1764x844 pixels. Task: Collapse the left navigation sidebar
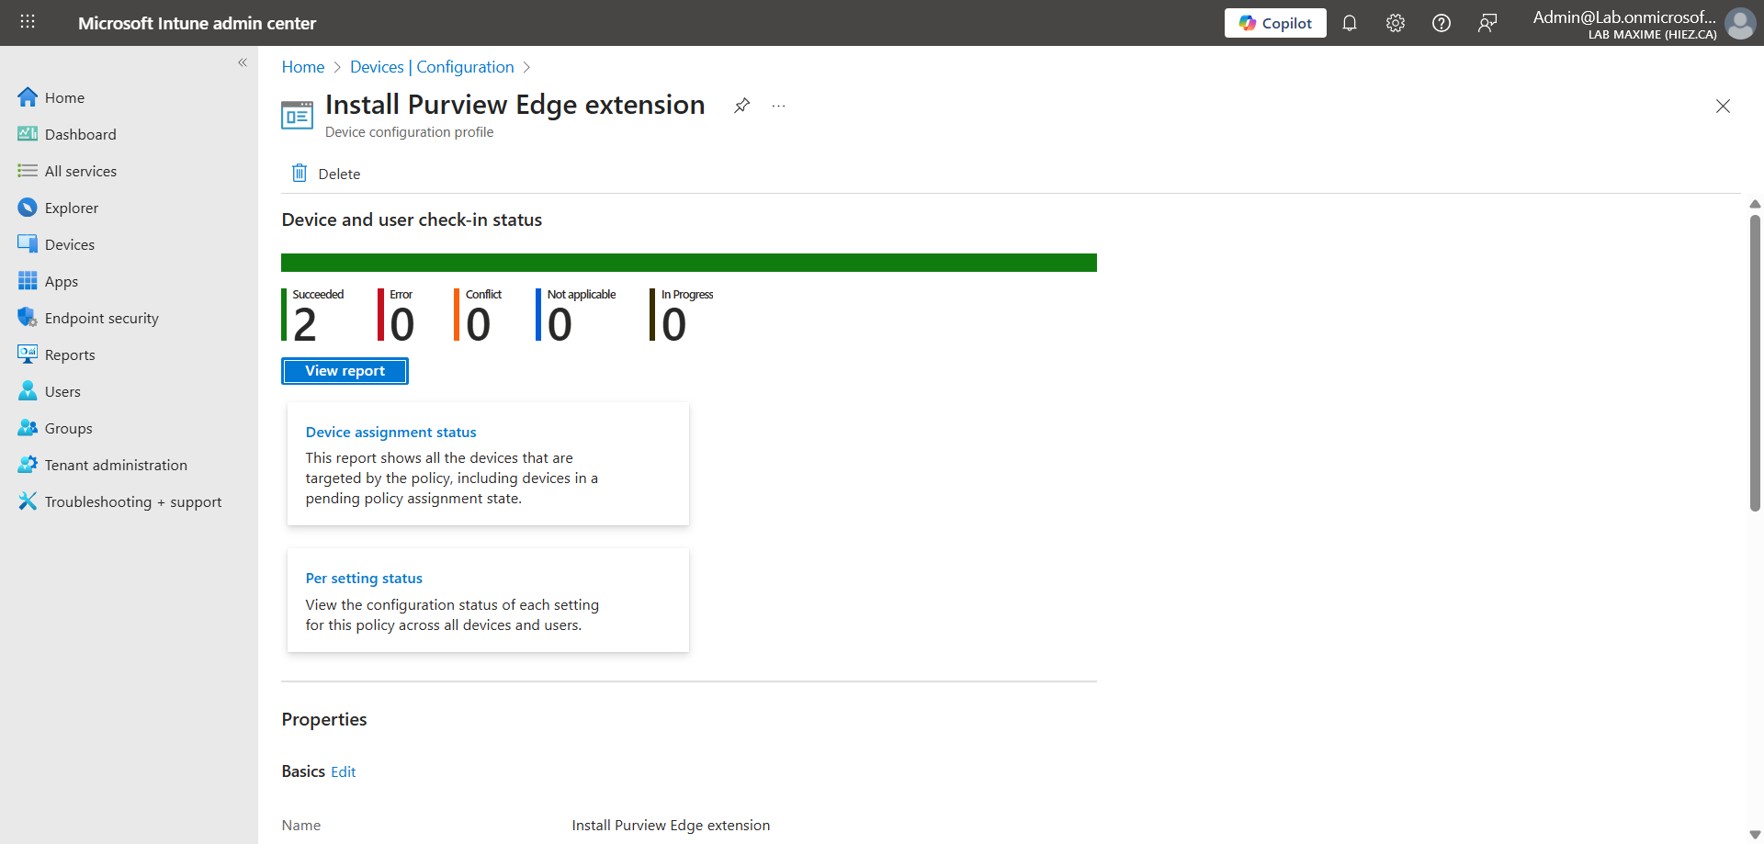243,62
